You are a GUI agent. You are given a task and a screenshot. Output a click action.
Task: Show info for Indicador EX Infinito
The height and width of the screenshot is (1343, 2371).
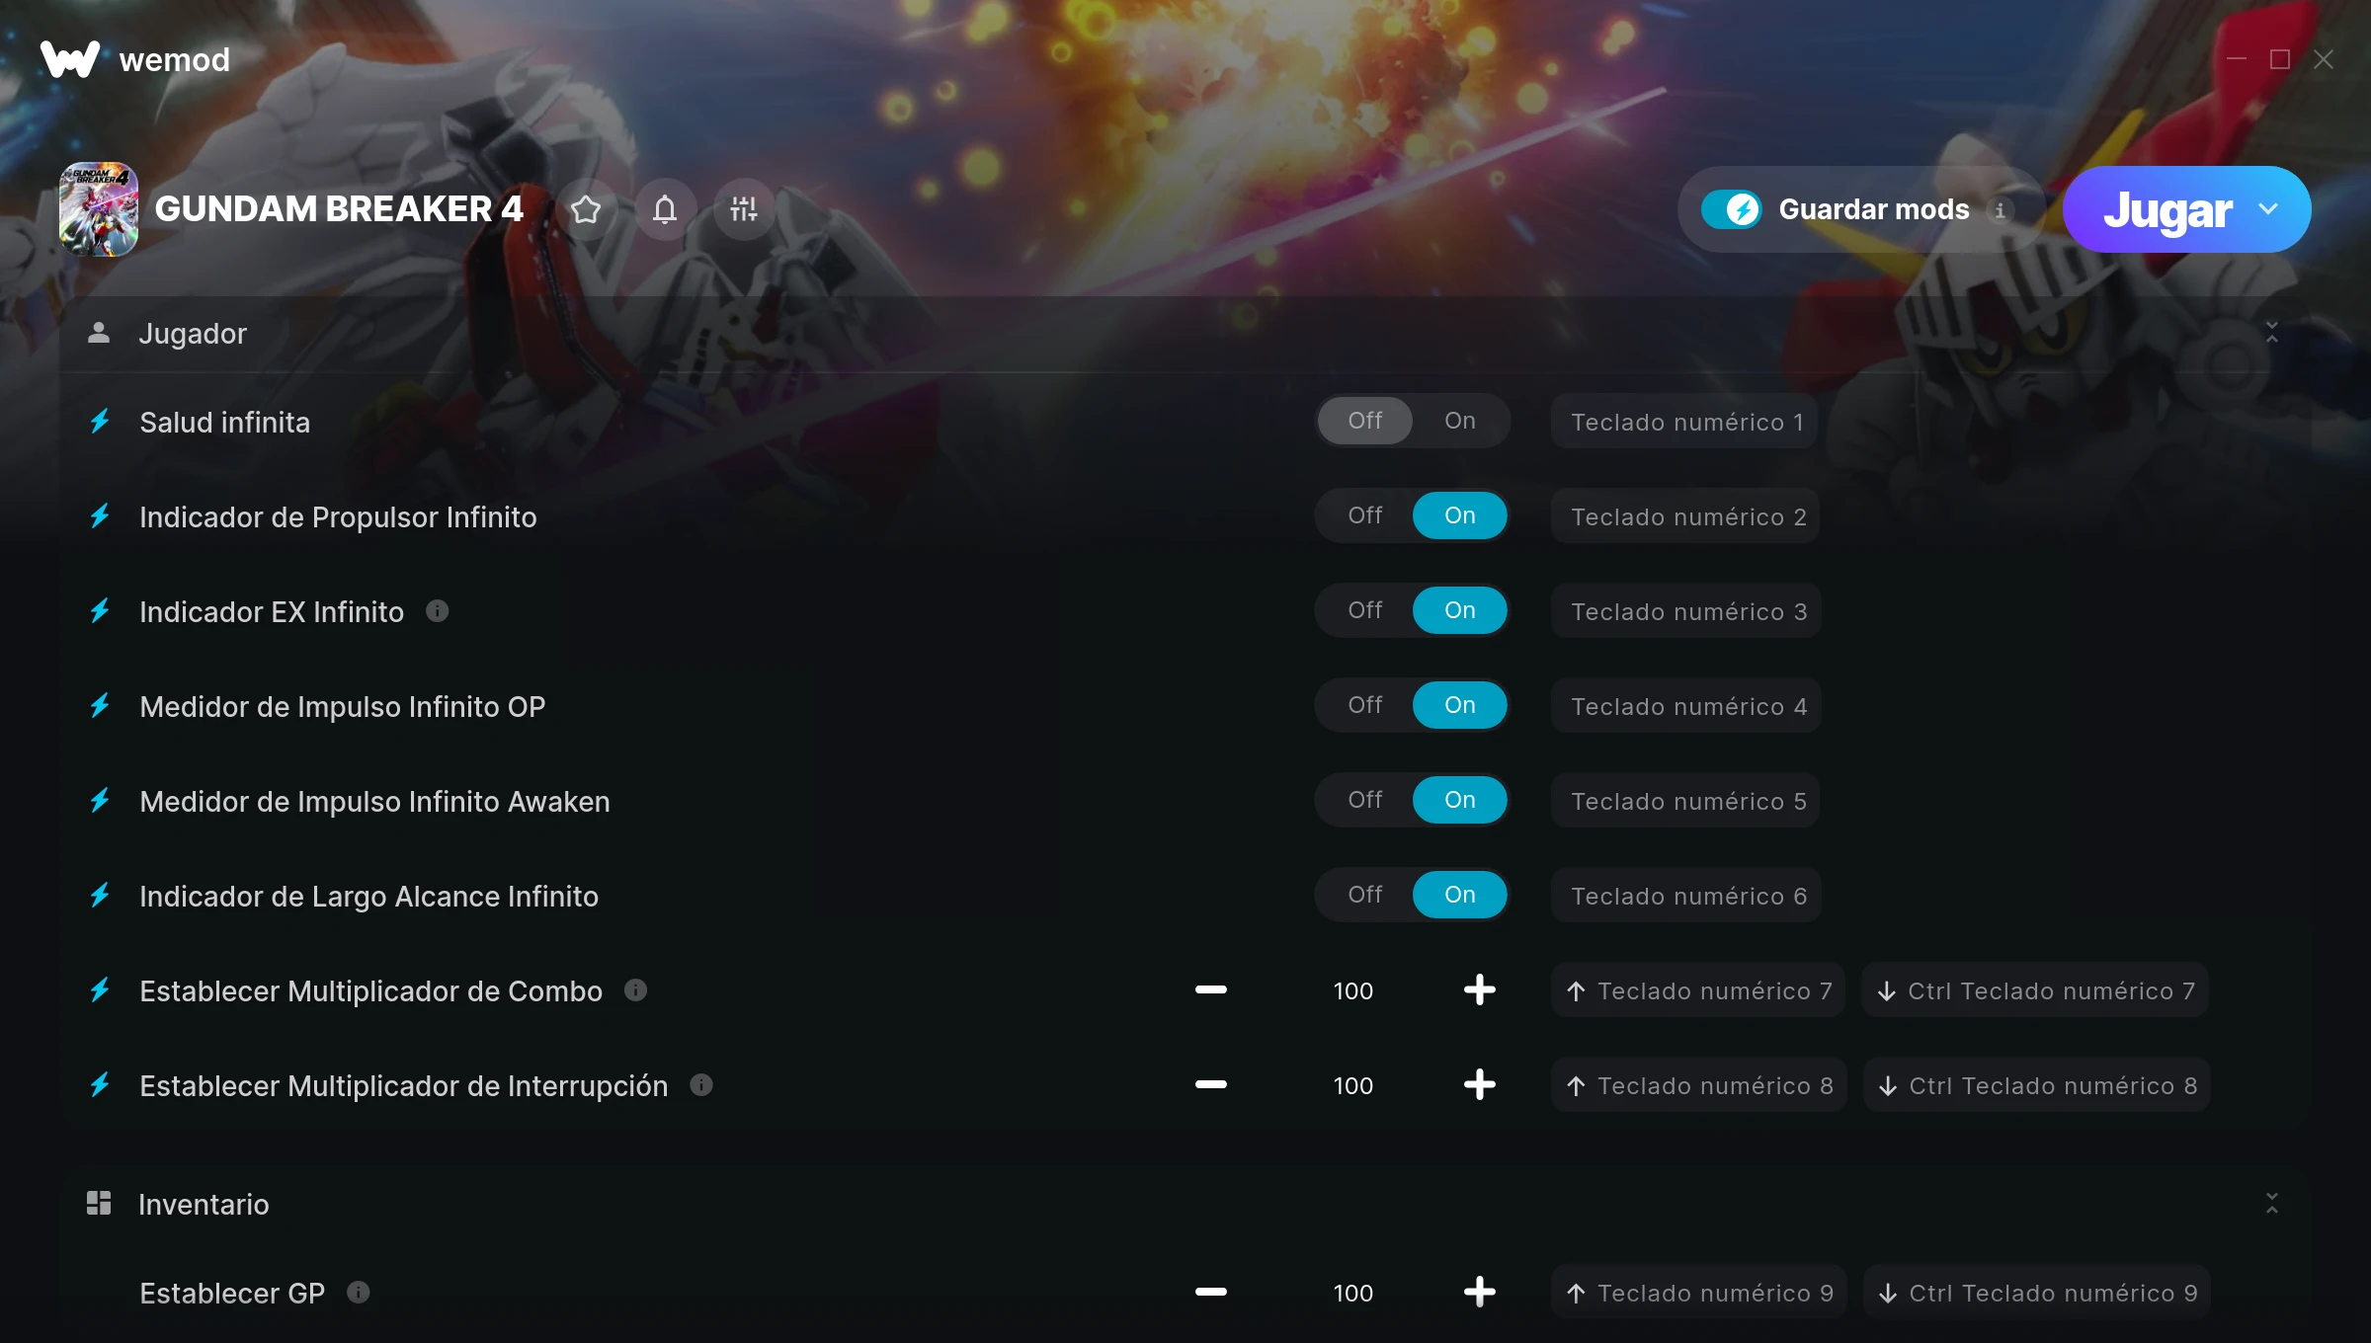point(437,611)
